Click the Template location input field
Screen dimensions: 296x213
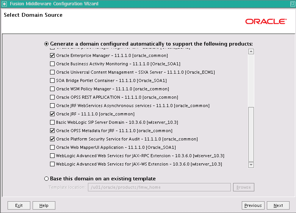(x=159, y=187)
